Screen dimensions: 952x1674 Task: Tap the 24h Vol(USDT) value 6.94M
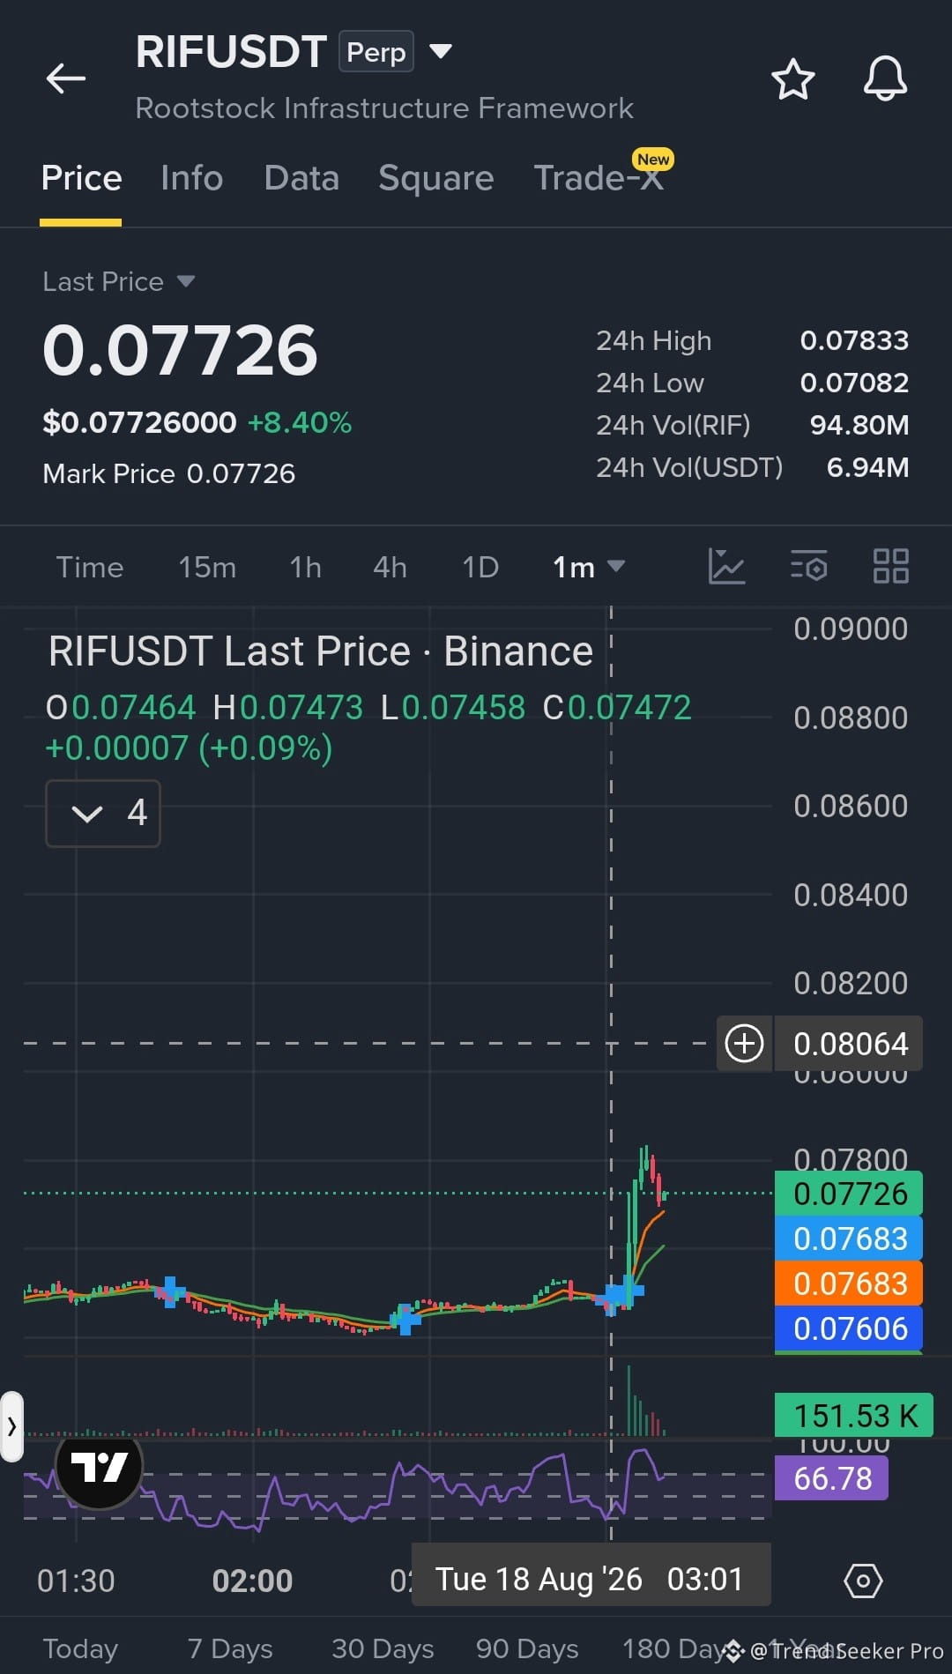pyautogui.click(x=867, y=467)
